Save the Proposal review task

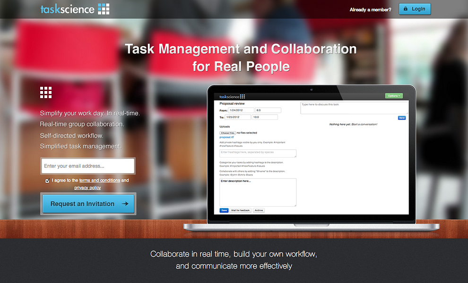pyautogui.click(x=224, y=210)
